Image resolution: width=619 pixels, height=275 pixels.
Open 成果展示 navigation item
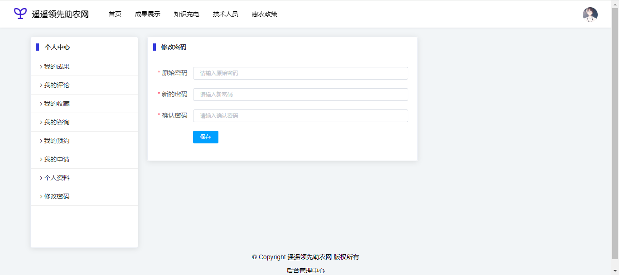(x=147, y=14)
